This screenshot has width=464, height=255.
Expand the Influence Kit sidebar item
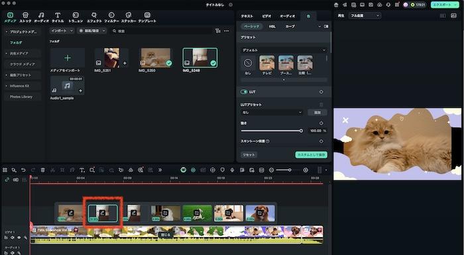(7, 86)
